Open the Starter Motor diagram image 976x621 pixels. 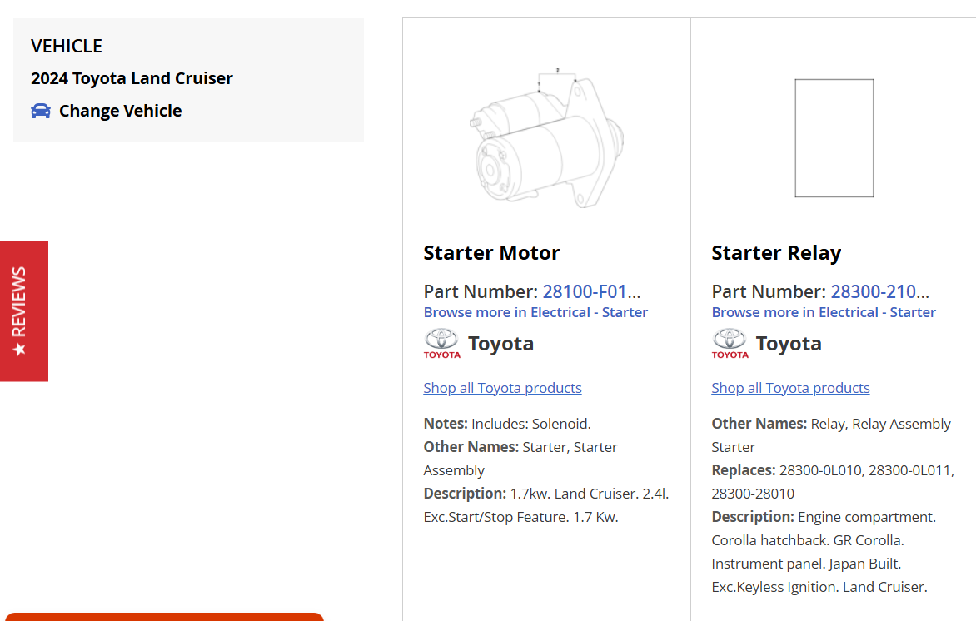pos(546,138)
